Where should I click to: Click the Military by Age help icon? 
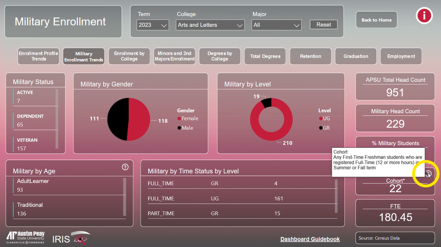point(125,167)
